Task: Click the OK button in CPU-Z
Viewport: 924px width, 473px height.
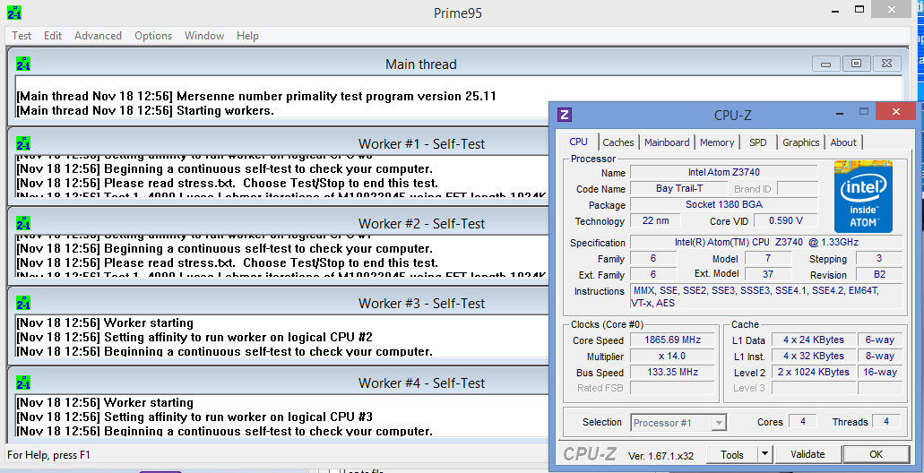Action: point(876,454)
